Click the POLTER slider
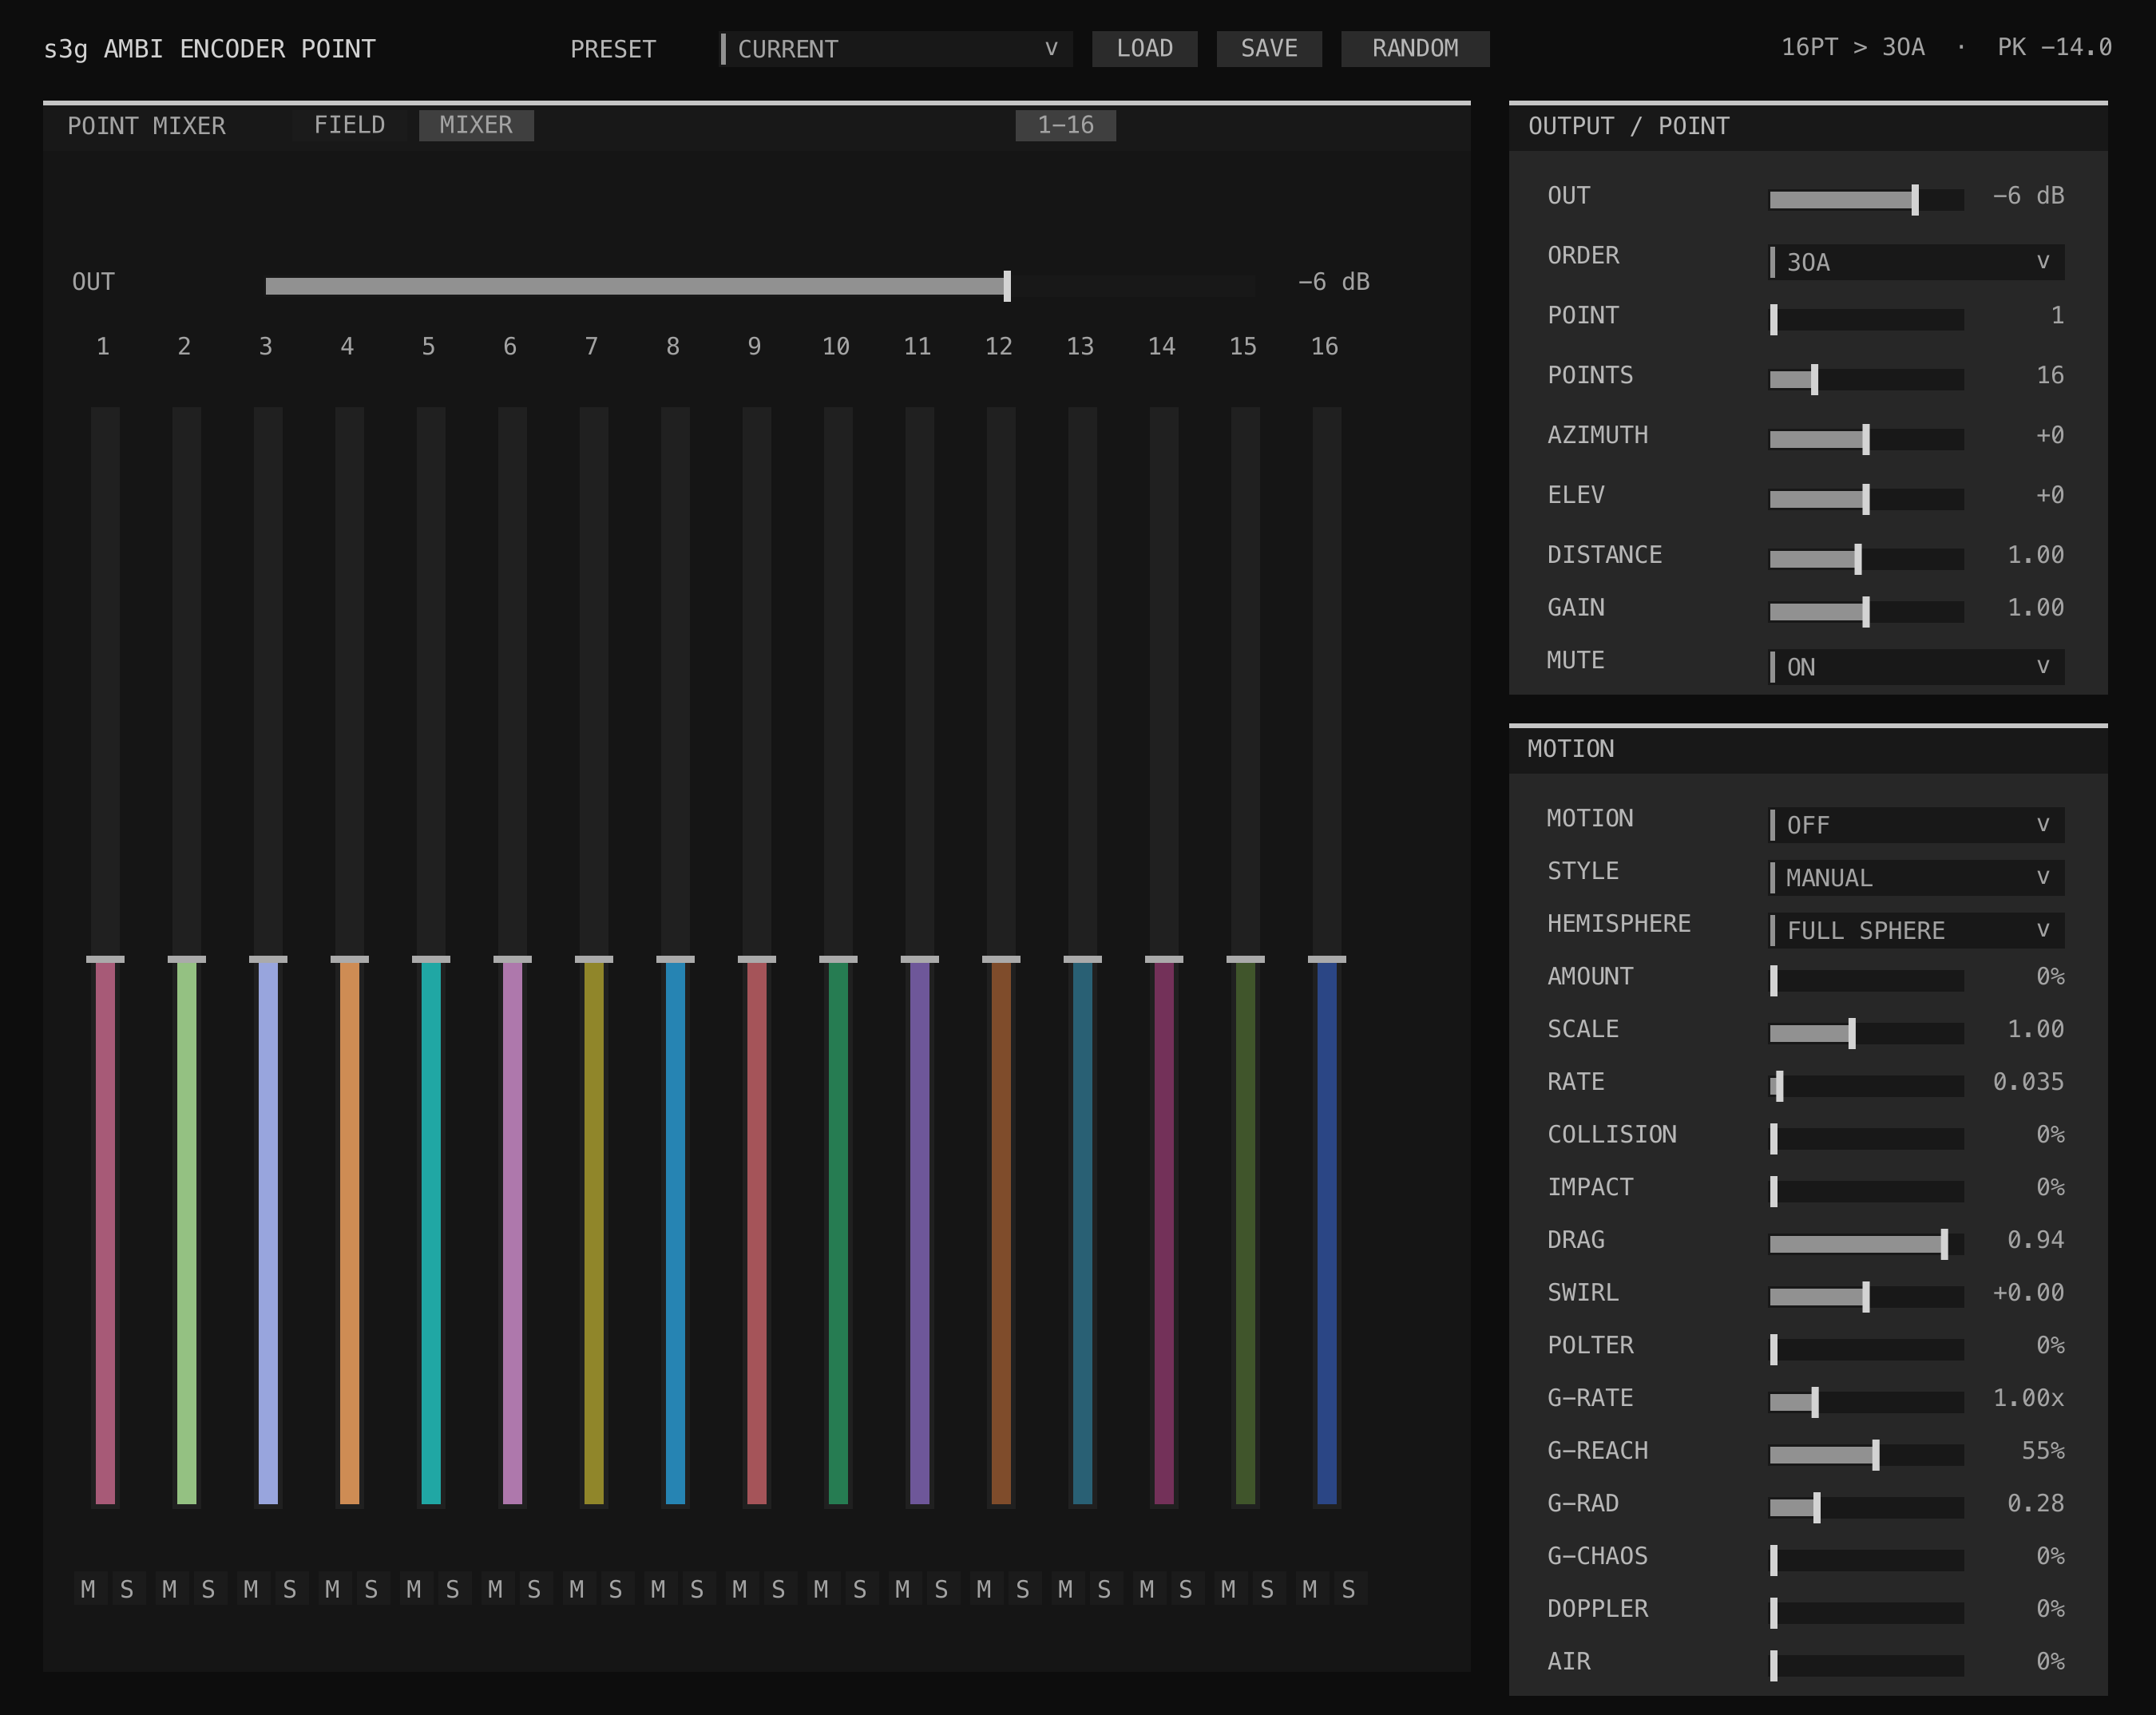This screenshot has height=1715, width=2156. coord(1866,1350)
